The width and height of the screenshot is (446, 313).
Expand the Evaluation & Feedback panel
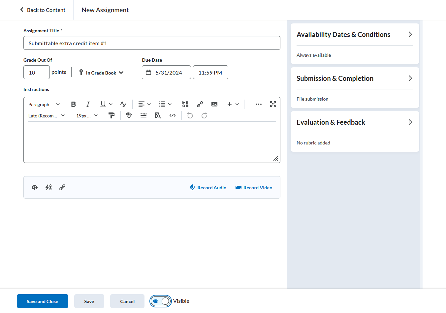(x=410, y=122)
